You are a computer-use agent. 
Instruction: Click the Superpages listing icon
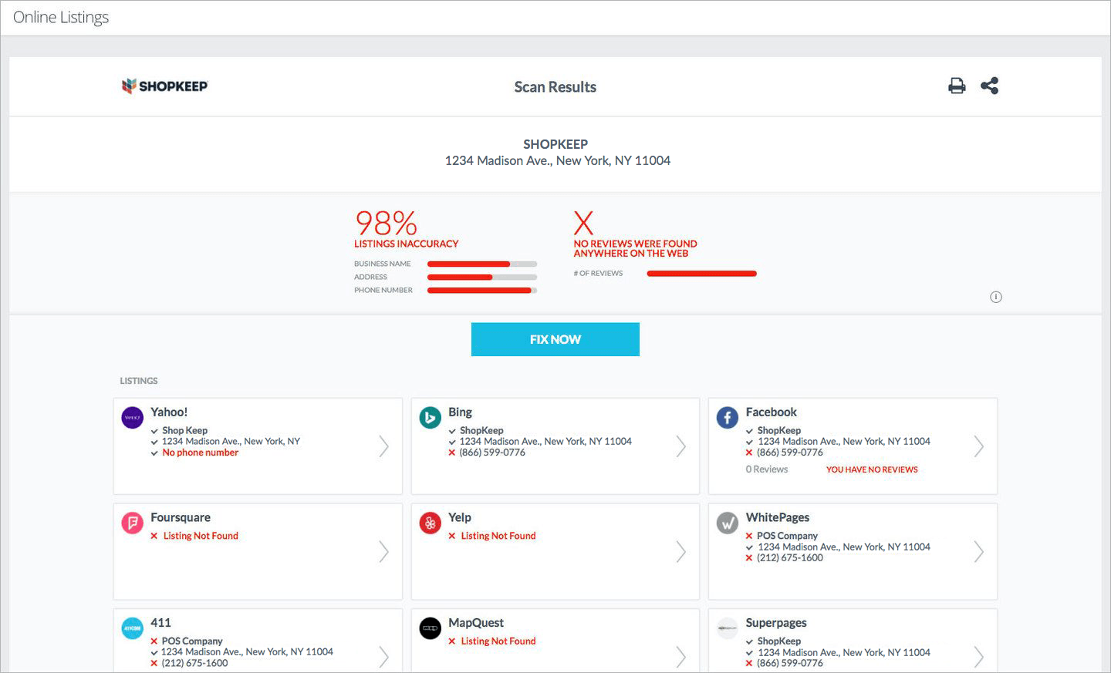tap(728, 628)
